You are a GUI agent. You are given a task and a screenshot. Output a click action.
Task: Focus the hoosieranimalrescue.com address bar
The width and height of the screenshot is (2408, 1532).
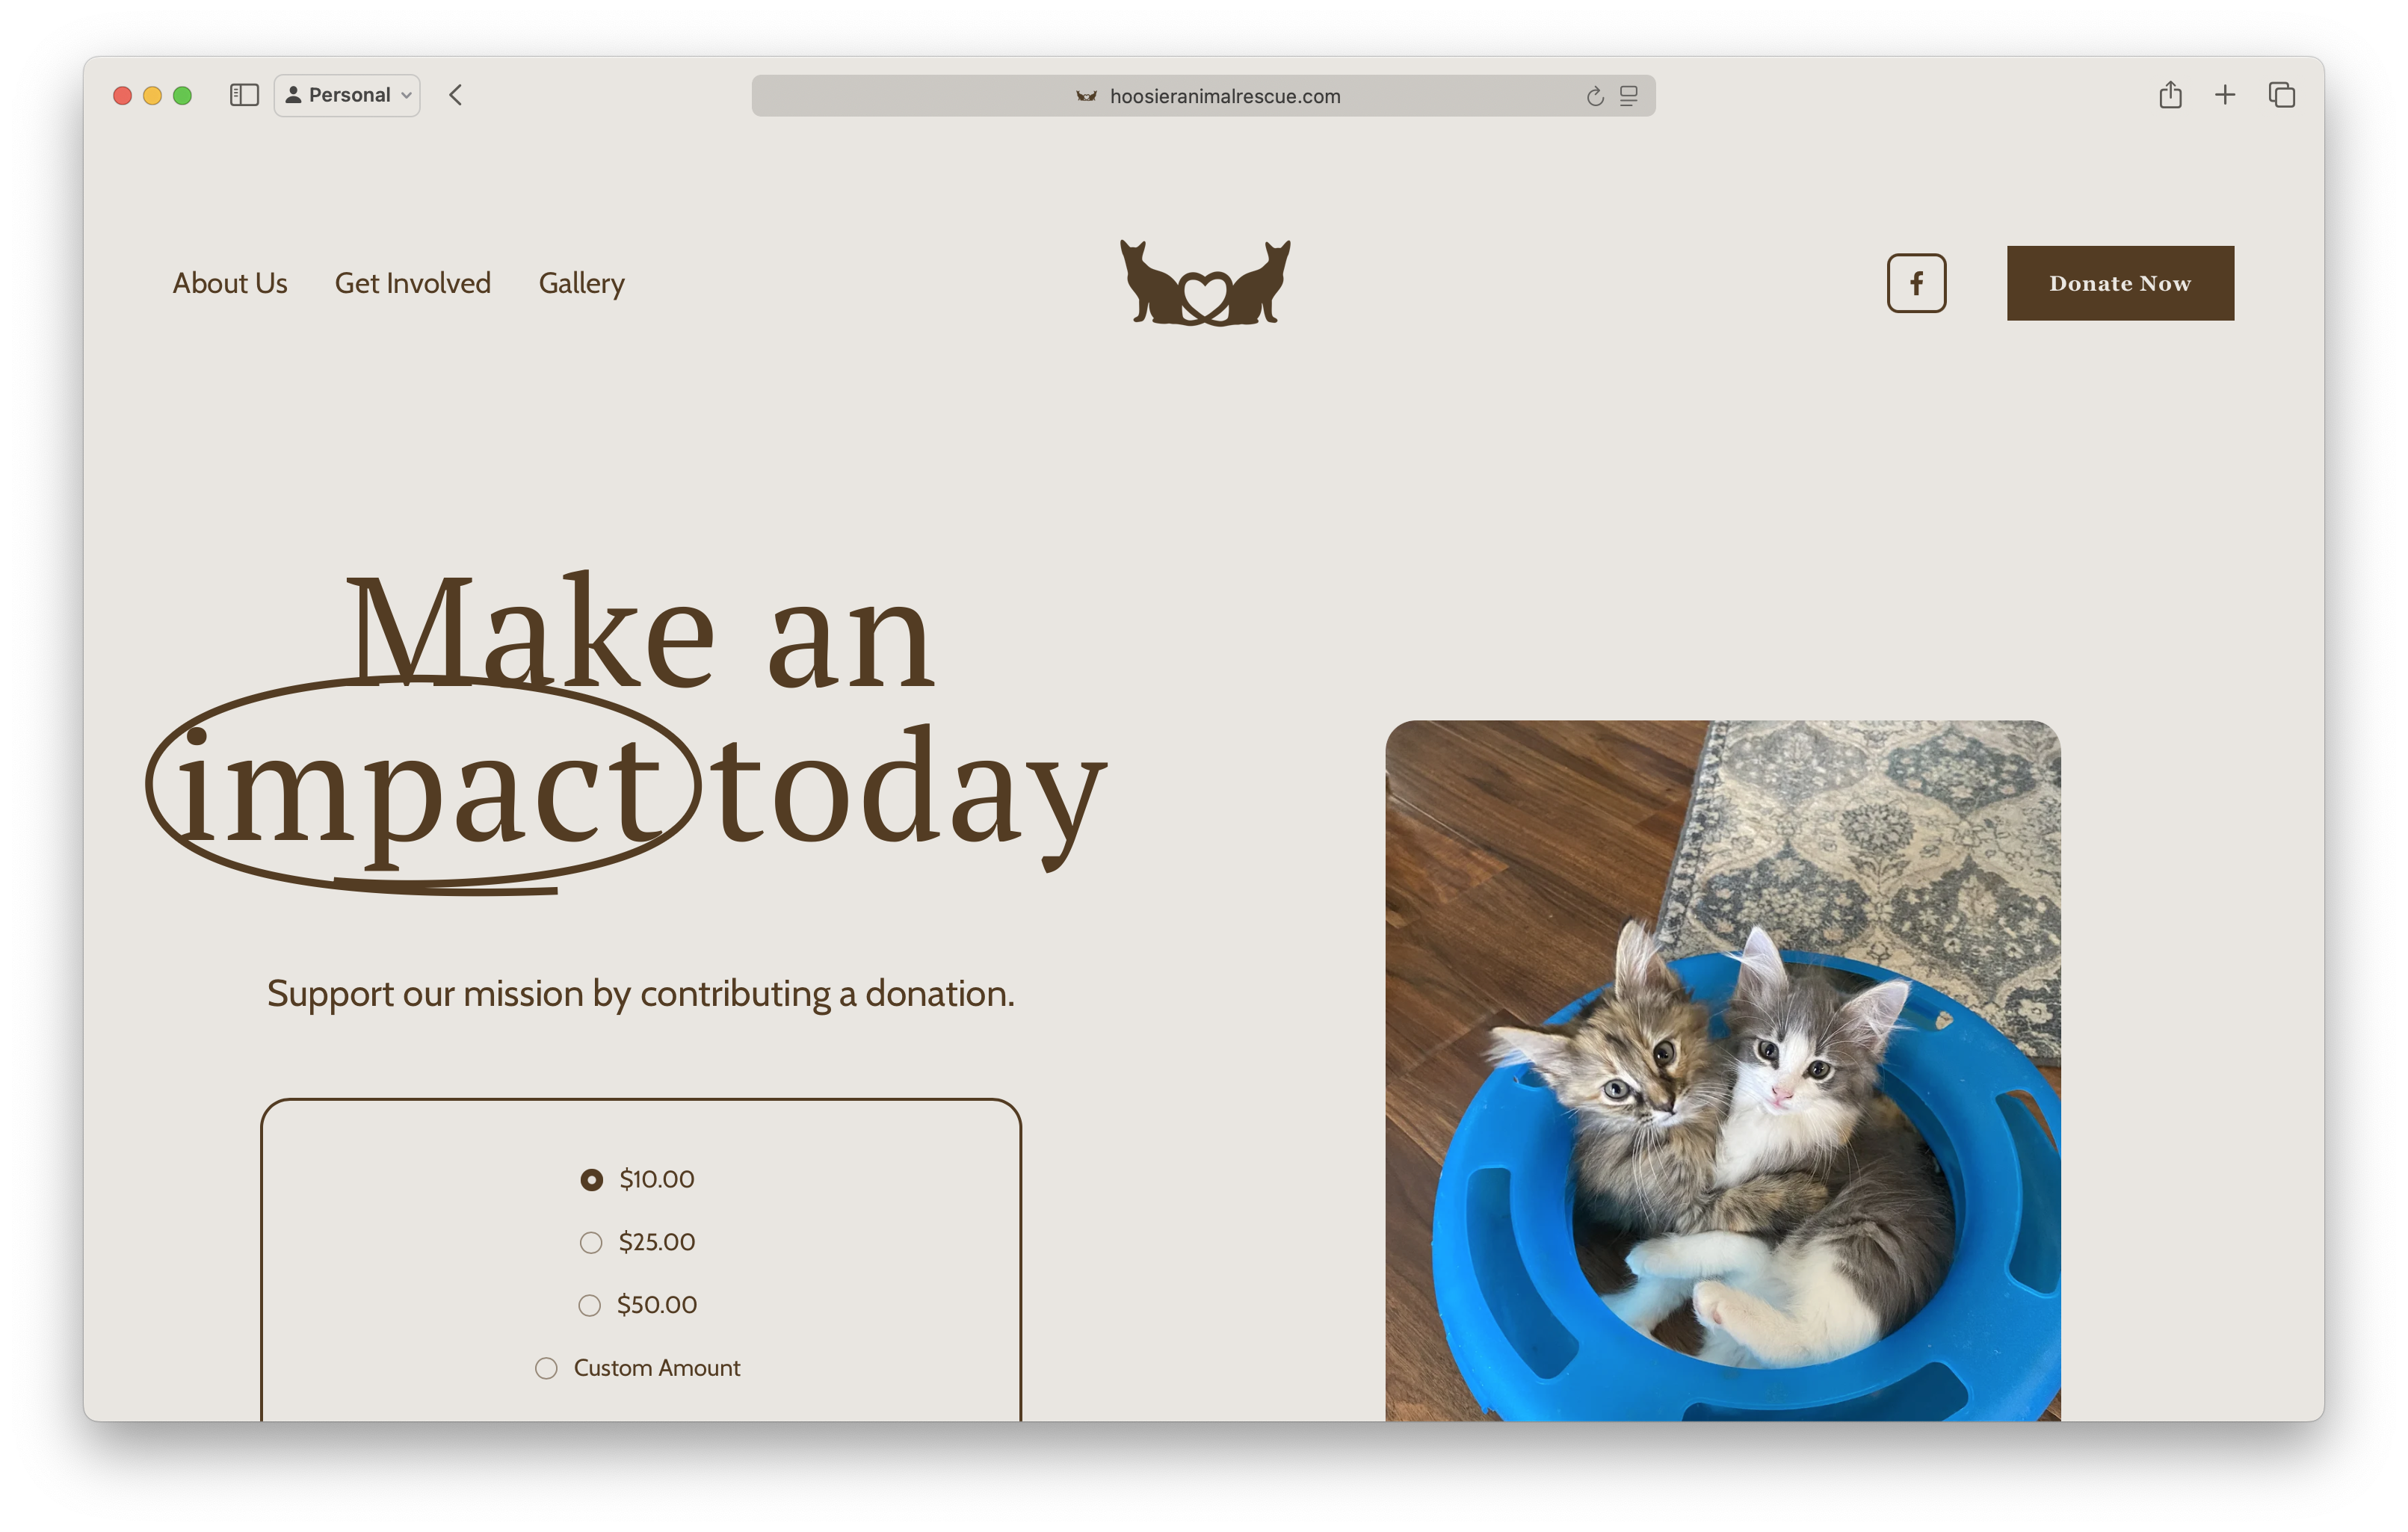(x=1203, y=96)
